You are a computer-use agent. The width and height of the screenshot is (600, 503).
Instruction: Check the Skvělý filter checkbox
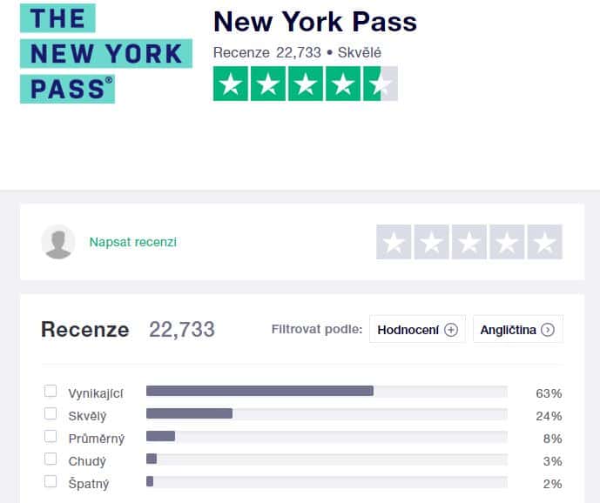pyautogui.click(x=51, y=414)
